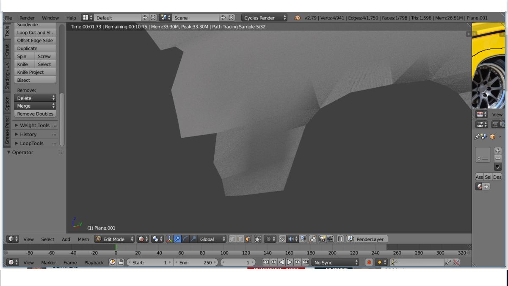The height and width of the screenshot is (286, 508).
Task: Open the Delete dropdown under Remove
Action: [35, 98]
